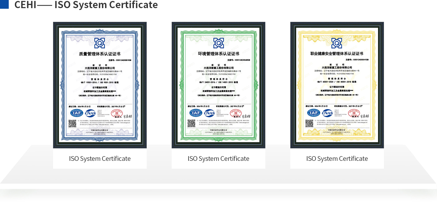Click the caption under the yellow certificate

point(337,159)
